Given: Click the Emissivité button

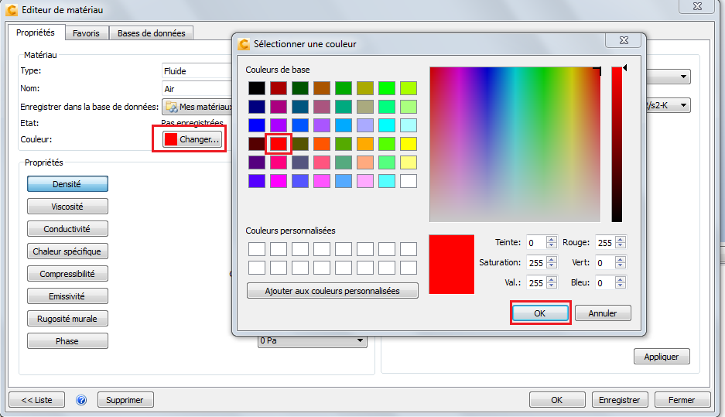Looking at the screenshot, I should pyautogui.click(x=67, y=296).
